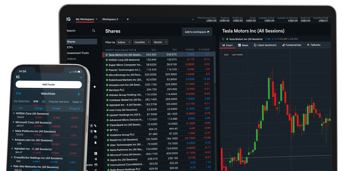Select Barclays PLC row in Shares table
The image size is (343, 171).
[x=158, y=90]
